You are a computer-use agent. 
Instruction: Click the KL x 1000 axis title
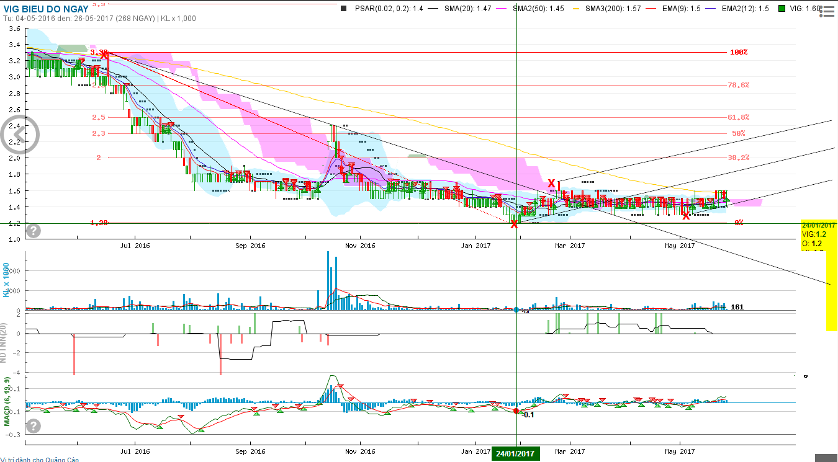pyautogui.click(x=6, y=280)
